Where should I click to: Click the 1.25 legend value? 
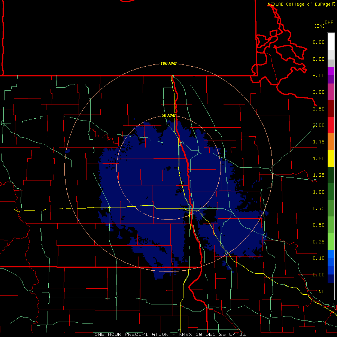click(319, 175)
